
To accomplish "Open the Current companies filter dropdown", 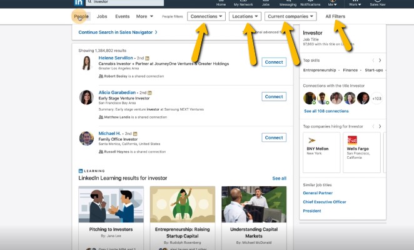I will [290, 16].
